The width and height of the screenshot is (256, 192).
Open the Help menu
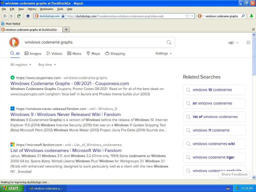tap(69, 9)
